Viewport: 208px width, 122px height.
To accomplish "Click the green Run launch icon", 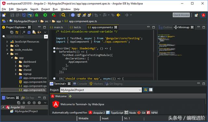I will point(45,15).
